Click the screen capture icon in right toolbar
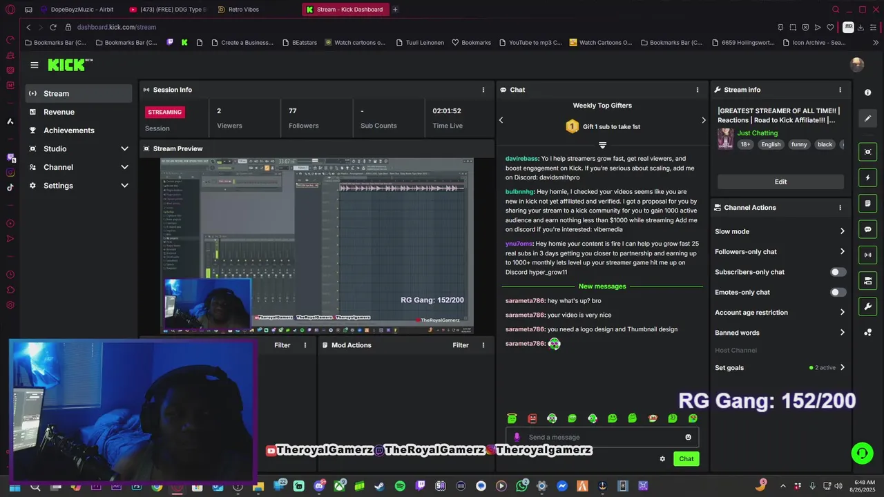This screenshot has height=497, width=884. (x=868, y=152)
